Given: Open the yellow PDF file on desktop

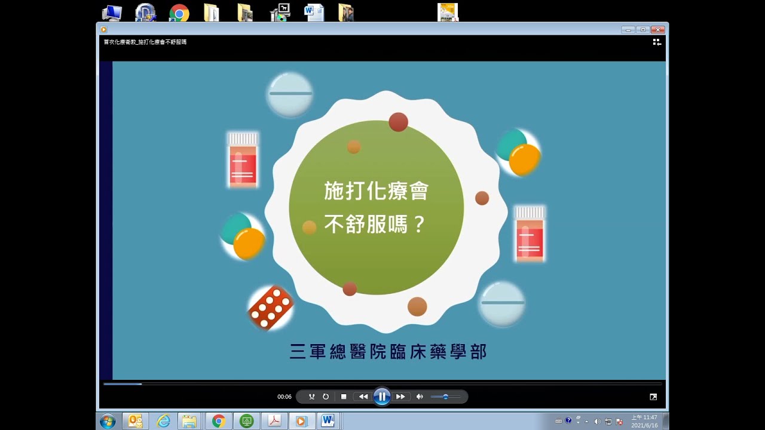Looking at the screenshot, I should click(x=448, y=12).
